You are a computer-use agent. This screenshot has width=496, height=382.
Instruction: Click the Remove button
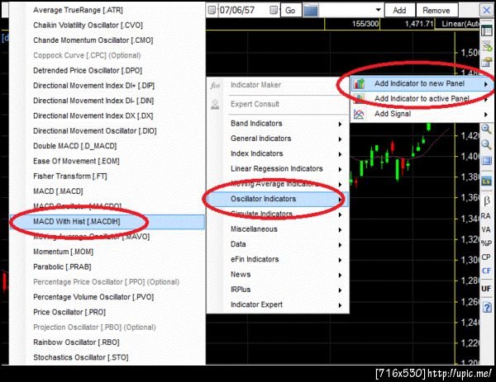pyautogui.click(x=436, y=11)
